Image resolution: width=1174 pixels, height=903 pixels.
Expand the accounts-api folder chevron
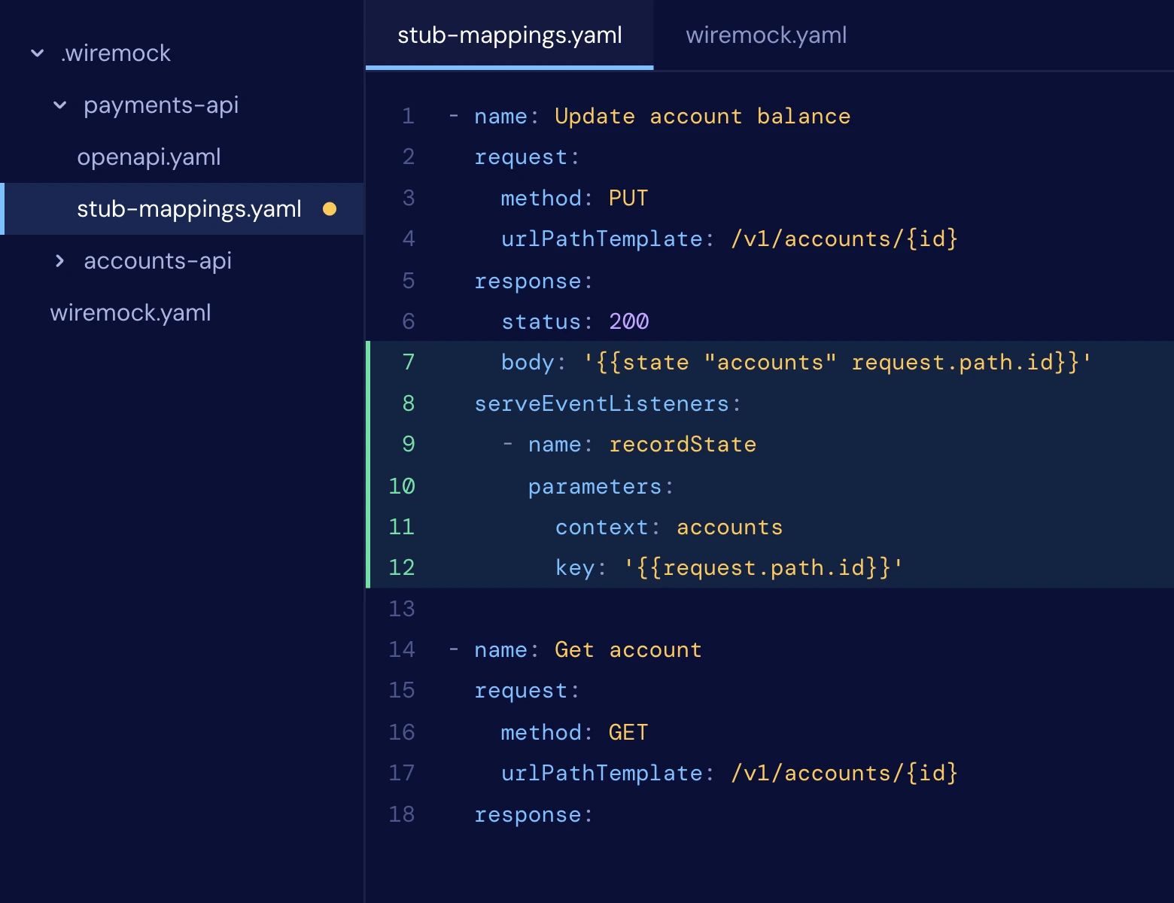60,261
